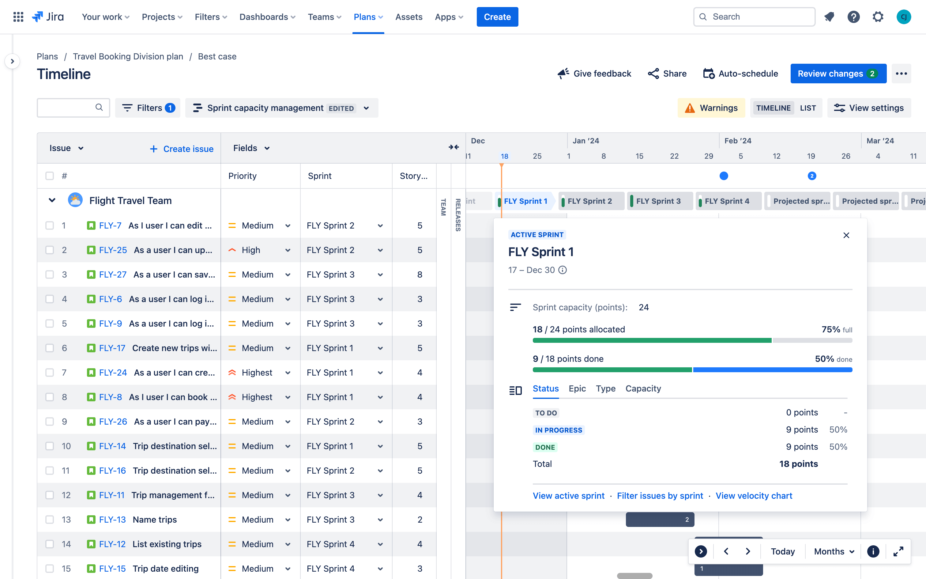This screenshot has height=579, width=926.
Task: Click the Warnings alert icon
Action: click(x=690, y=108)
